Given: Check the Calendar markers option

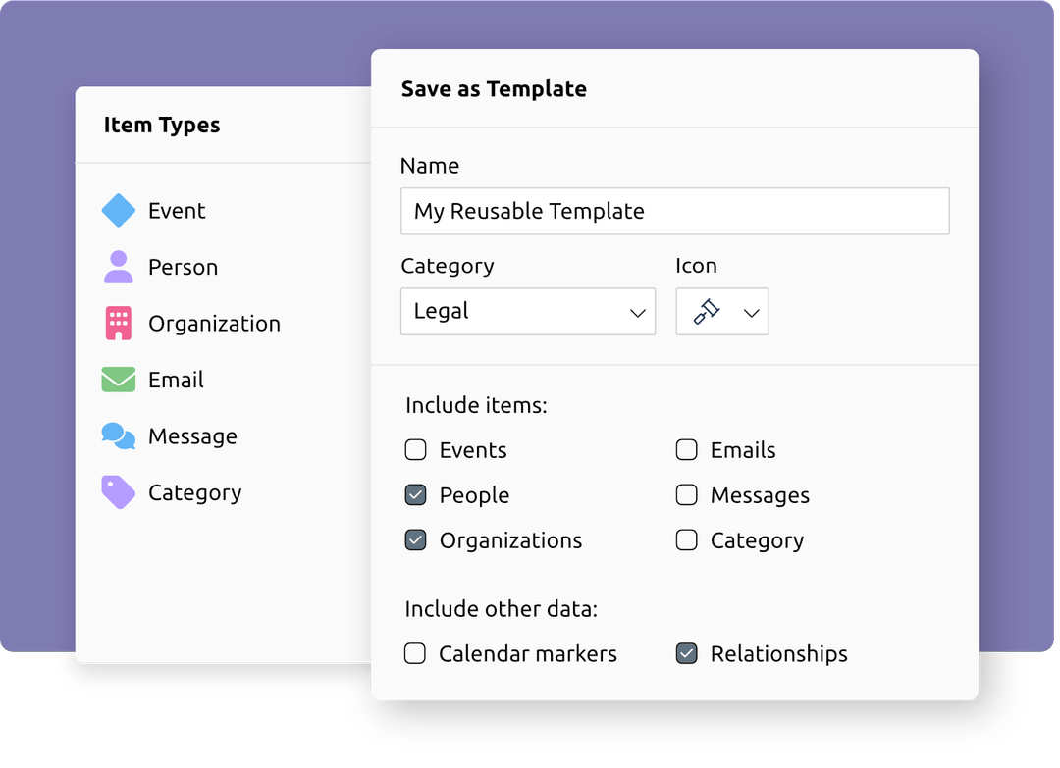Looking at the screenshot, I should [x=415, y=653].
